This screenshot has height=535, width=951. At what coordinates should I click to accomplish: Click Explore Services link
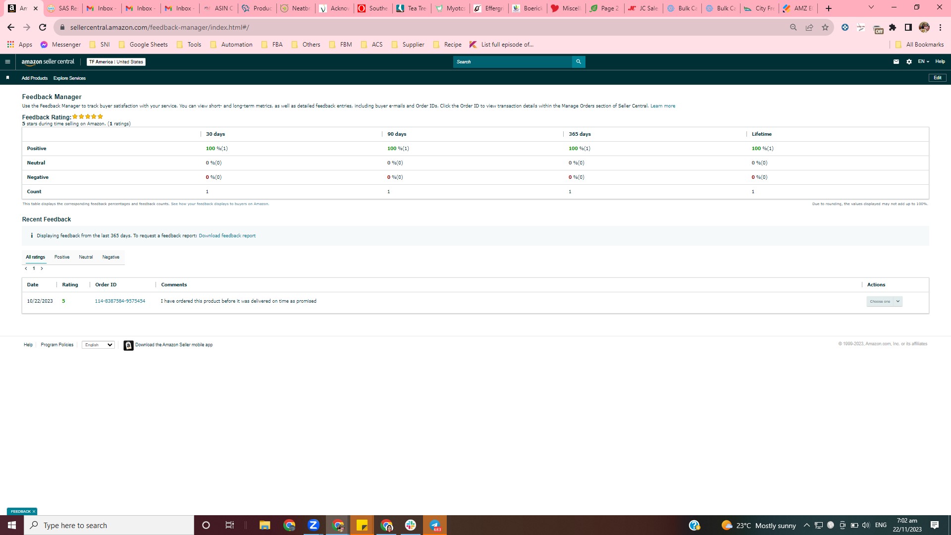pyautogui.click(x=69, y=78)
